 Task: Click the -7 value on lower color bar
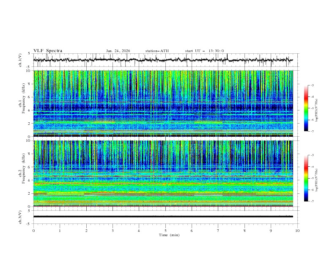311,201
